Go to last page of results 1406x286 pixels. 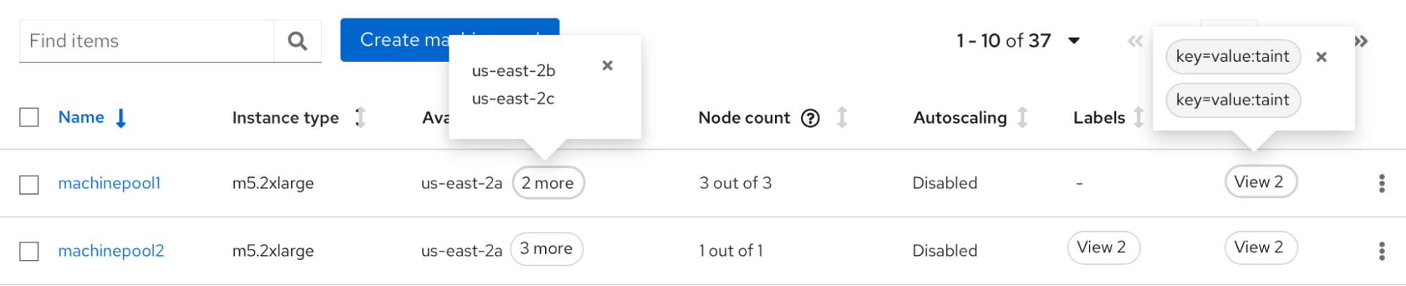point(1362,41)
